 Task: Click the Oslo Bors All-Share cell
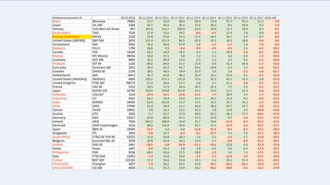click(x=106, y=29)
